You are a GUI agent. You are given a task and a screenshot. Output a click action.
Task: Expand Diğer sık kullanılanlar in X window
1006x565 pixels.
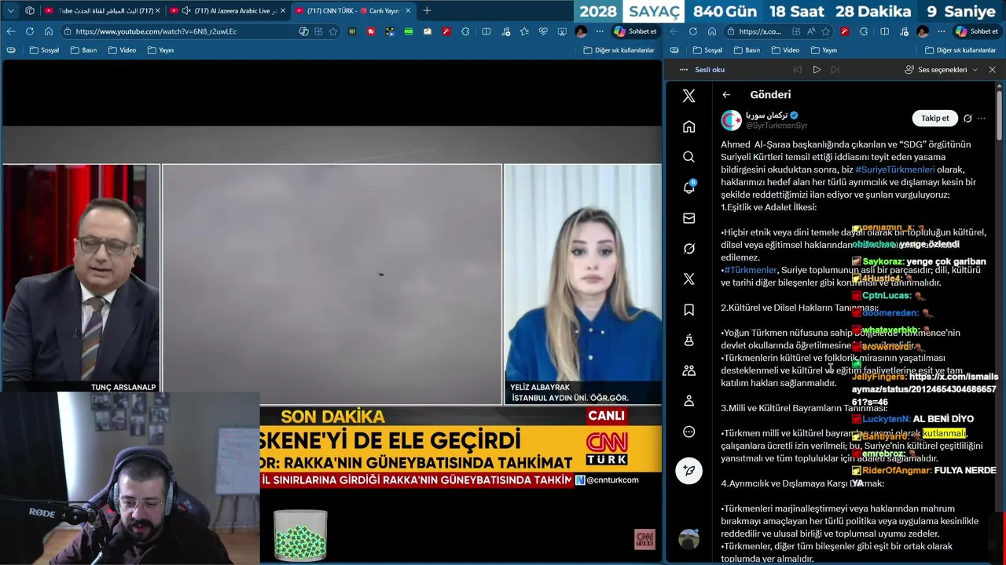pos(960,50)
